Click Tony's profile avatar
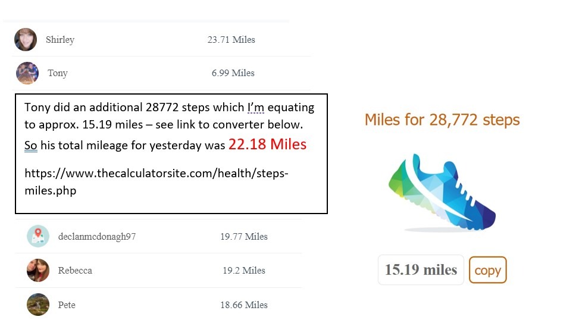The image size is (582, 320). [27, 73]
